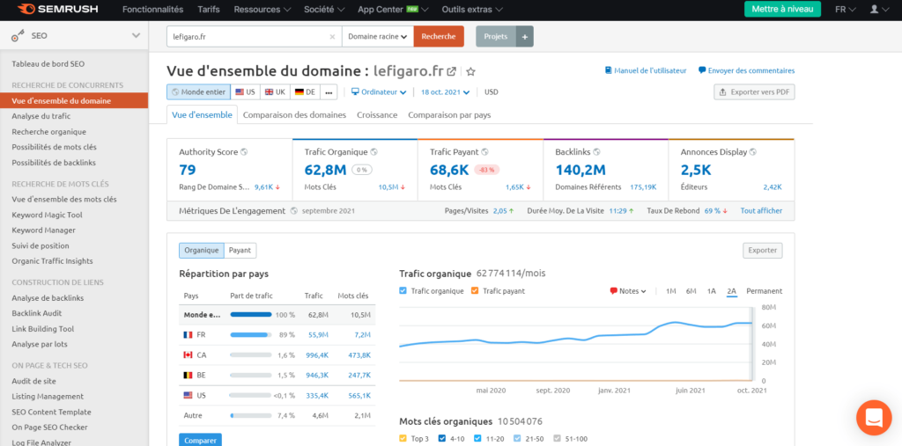This screenshot has width=902, height=446.
Task: Click the globe icon beside Backlinks
Action: coord(596,152)
